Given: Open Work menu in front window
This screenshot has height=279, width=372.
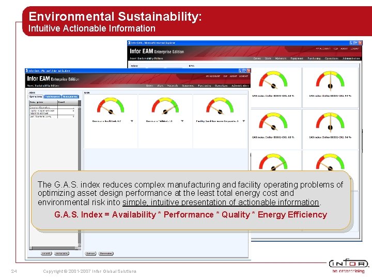Looking at the screenshot, I should pos(160,86).
